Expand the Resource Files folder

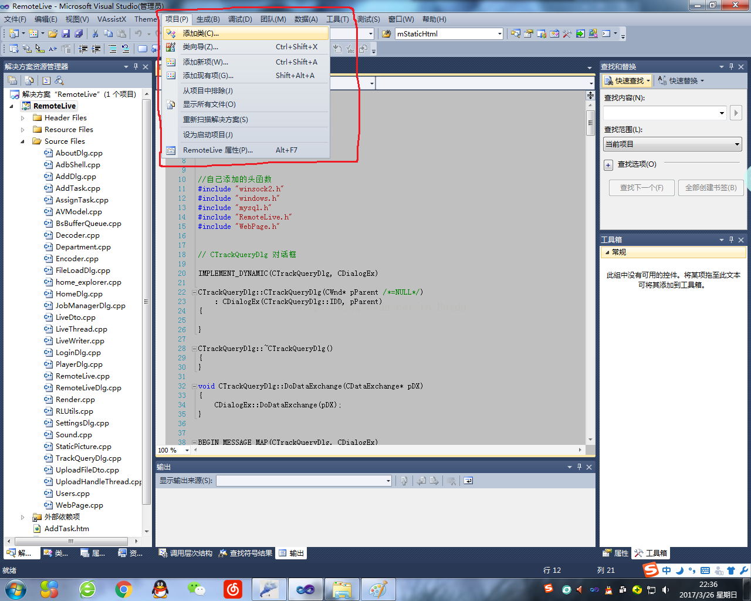click(23, 130)
